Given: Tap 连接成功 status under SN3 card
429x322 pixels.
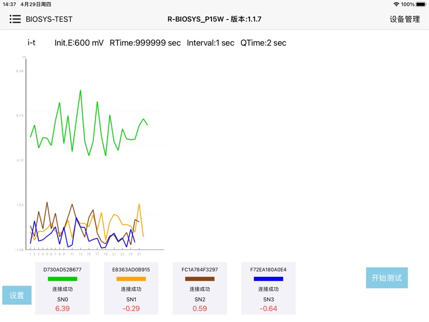Looking at the screenshot, I should point(268,289).
